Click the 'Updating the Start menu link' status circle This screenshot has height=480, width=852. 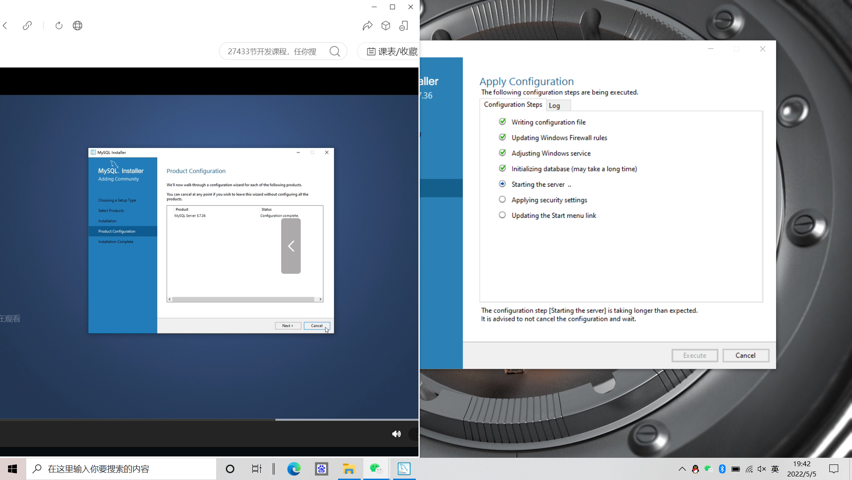(502, 215)
